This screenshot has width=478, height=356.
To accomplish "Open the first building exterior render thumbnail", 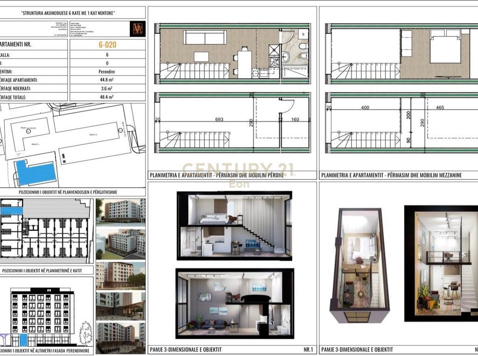I will [121, 211].
